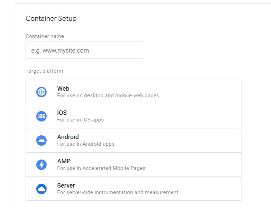Click the "Container name" field label
This screenshot has height=208, width=271.
[x=45, y=36]
